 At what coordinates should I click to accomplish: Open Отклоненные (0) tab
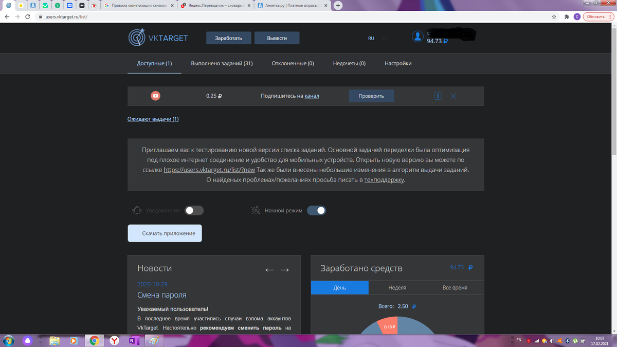[x=293, y=63]
